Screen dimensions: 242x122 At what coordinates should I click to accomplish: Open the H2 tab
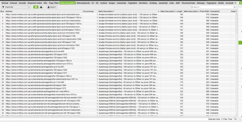click(x=97, y=3)
